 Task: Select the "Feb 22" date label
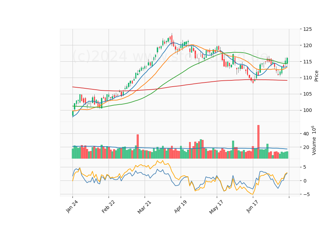(x=108, y=207)
